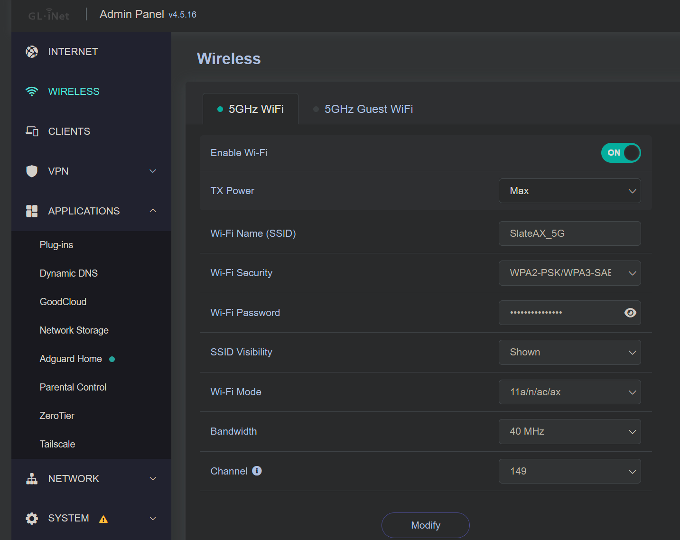Select the APPLICATIONS grid icon
This screenshot has width=680, height=540.
point(32,211)
